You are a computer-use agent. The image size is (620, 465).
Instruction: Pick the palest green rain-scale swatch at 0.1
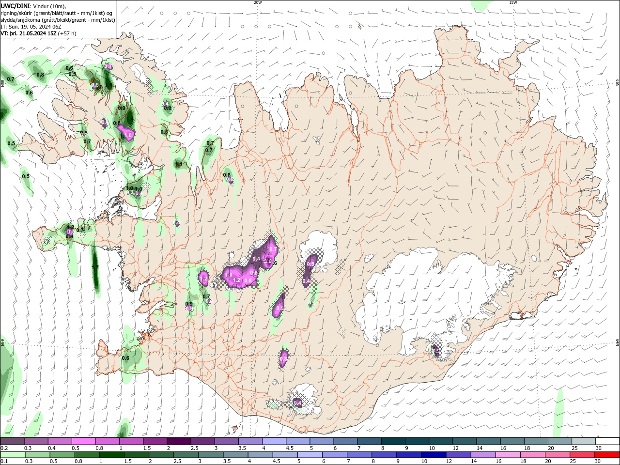pyautogui.click(x=13, y=455)
